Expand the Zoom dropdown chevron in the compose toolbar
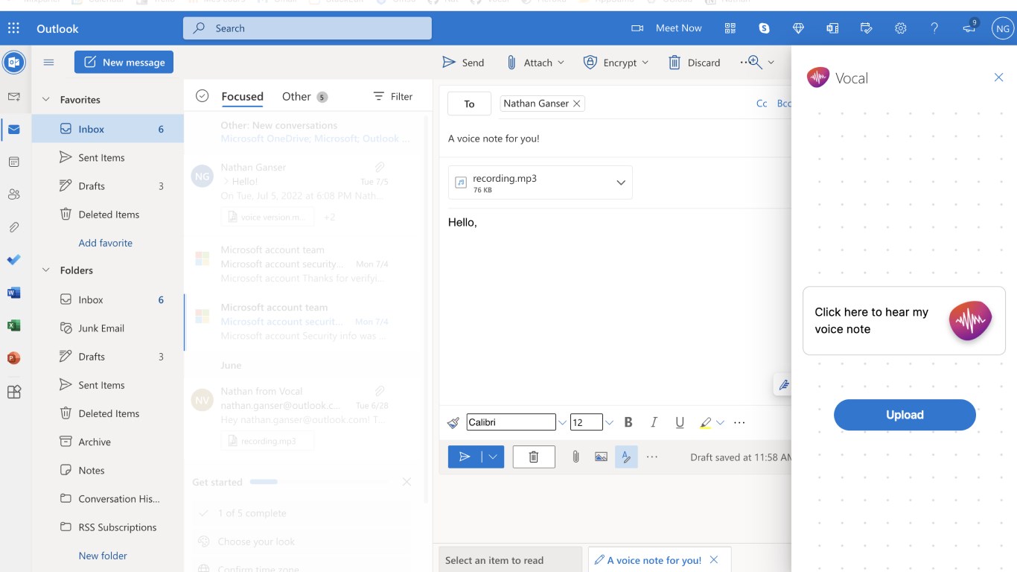Image resolution: width=1017 pixels, height=572 pixels. [x=771, y=63]
